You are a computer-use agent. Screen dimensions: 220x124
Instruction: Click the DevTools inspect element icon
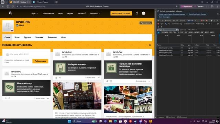click(x=158, y=21)
